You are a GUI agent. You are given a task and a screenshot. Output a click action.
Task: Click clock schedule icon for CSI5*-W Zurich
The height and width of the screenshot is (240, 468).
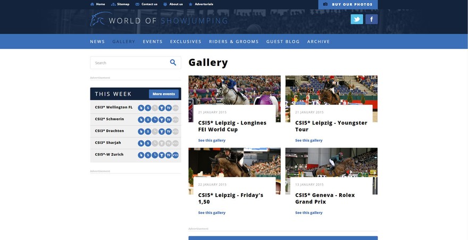click(x=155, y=155)
